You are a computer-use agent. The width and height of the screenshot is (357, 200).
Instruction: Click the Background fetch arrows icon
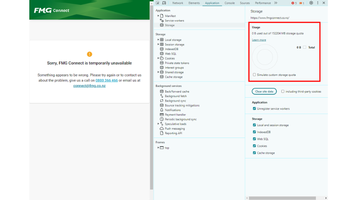162,96
